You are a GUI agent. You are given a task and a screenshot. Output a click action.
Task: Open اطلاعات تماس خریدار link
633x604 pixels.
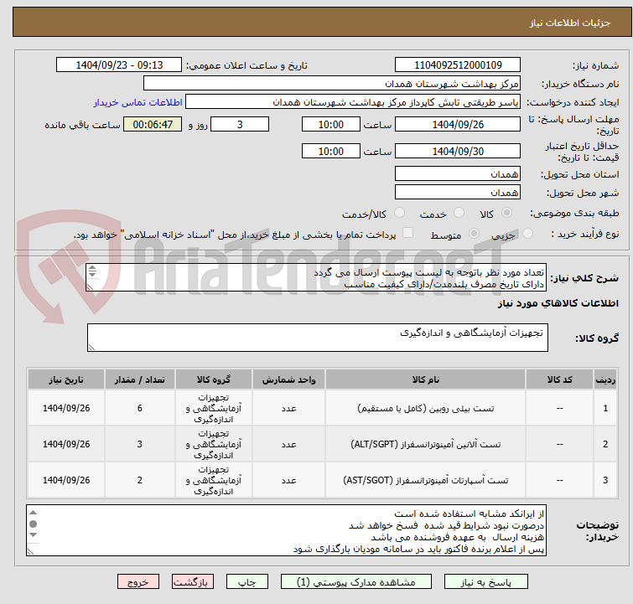coord(138,102)
